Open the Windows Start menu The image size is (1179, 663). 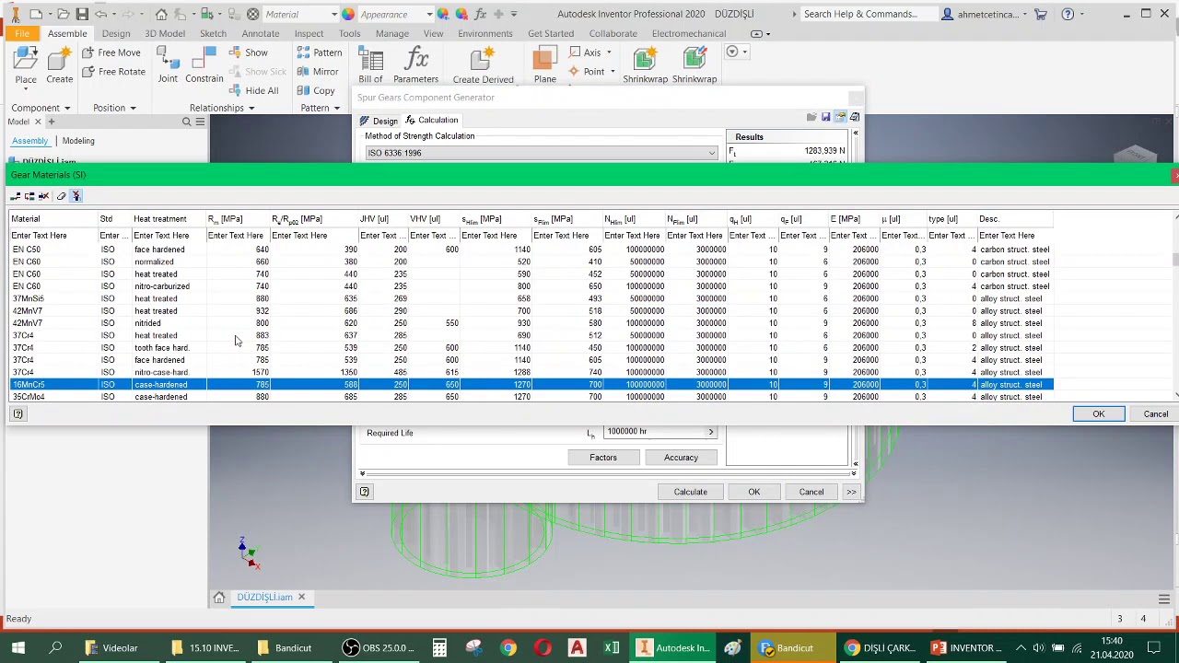pyautogui.click(x=18, y=648)
